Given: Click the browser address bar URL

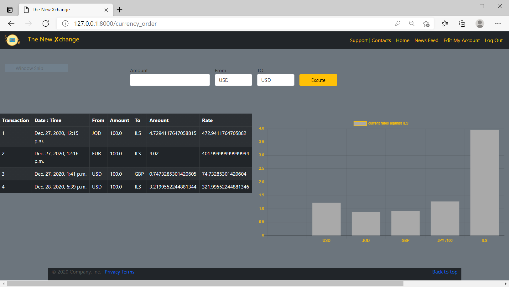Looking at the screenshot, I should pos(115,24).
